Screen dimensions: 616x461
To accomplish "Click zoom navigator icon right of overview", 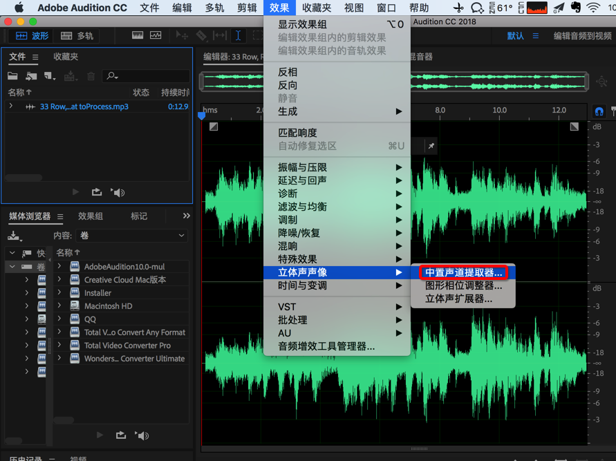I will point(601,82).
